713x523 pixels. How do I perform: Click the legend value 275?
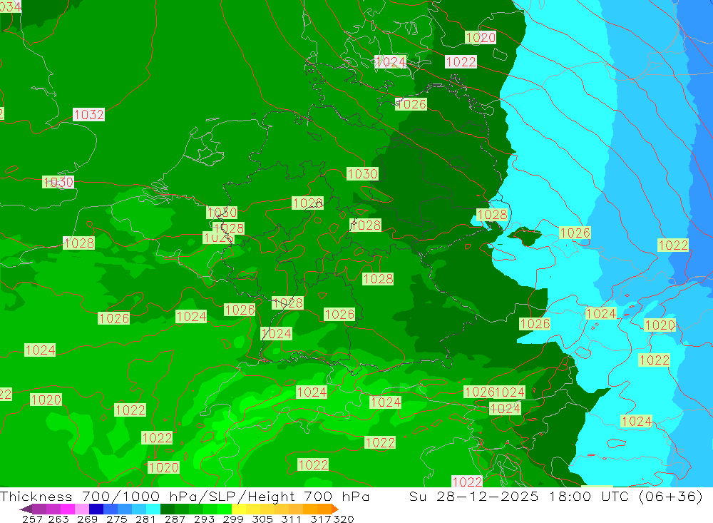click(116, 519)
